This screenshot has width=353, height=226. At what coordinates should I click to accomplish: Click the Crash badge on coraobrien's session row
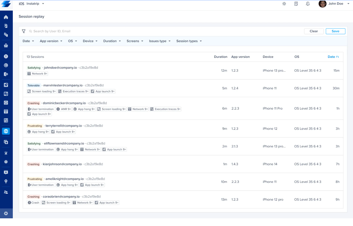33,202
